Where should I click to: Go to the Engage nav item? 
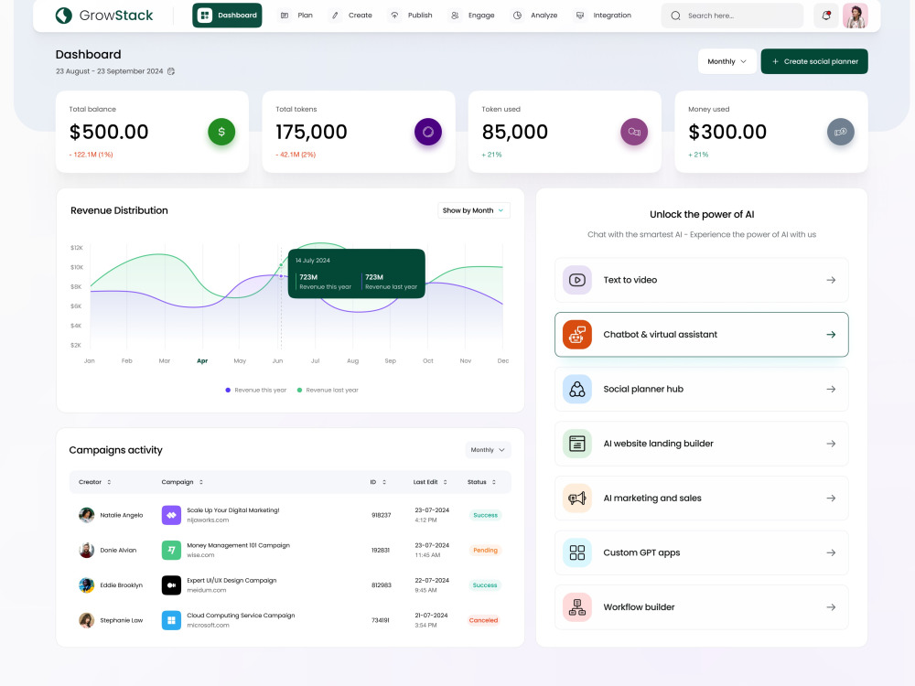473,16
